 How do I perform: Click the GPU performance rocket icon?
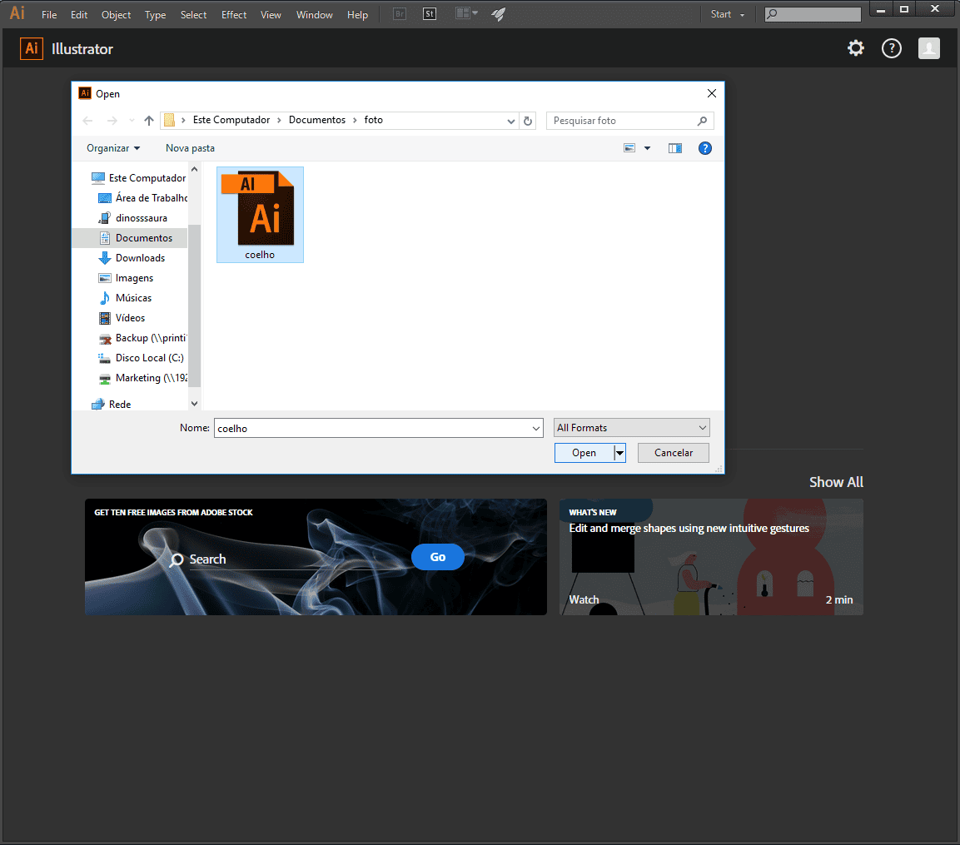[x=499, y=14]
